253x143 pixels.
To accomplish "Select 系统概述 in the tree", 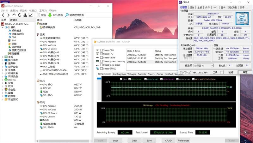I will pyautogui.click(x=16, y=31).
